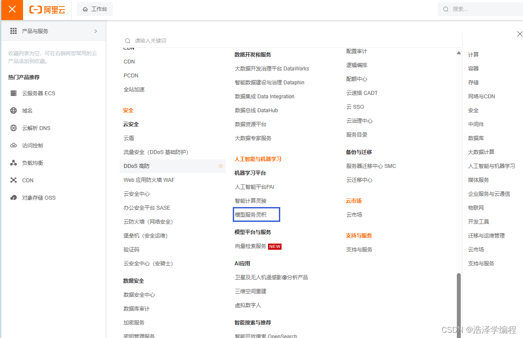Click the 域名 globe icon
The image size is (523, 338).
[x=12, y=110]
